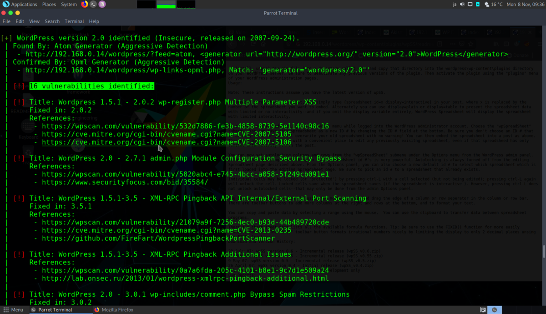Image resolution: width=546 pixels, height=314 pixels.
Task: Click the wp-register.php Multiple Parameter XSS title
Action: [173, 102]
